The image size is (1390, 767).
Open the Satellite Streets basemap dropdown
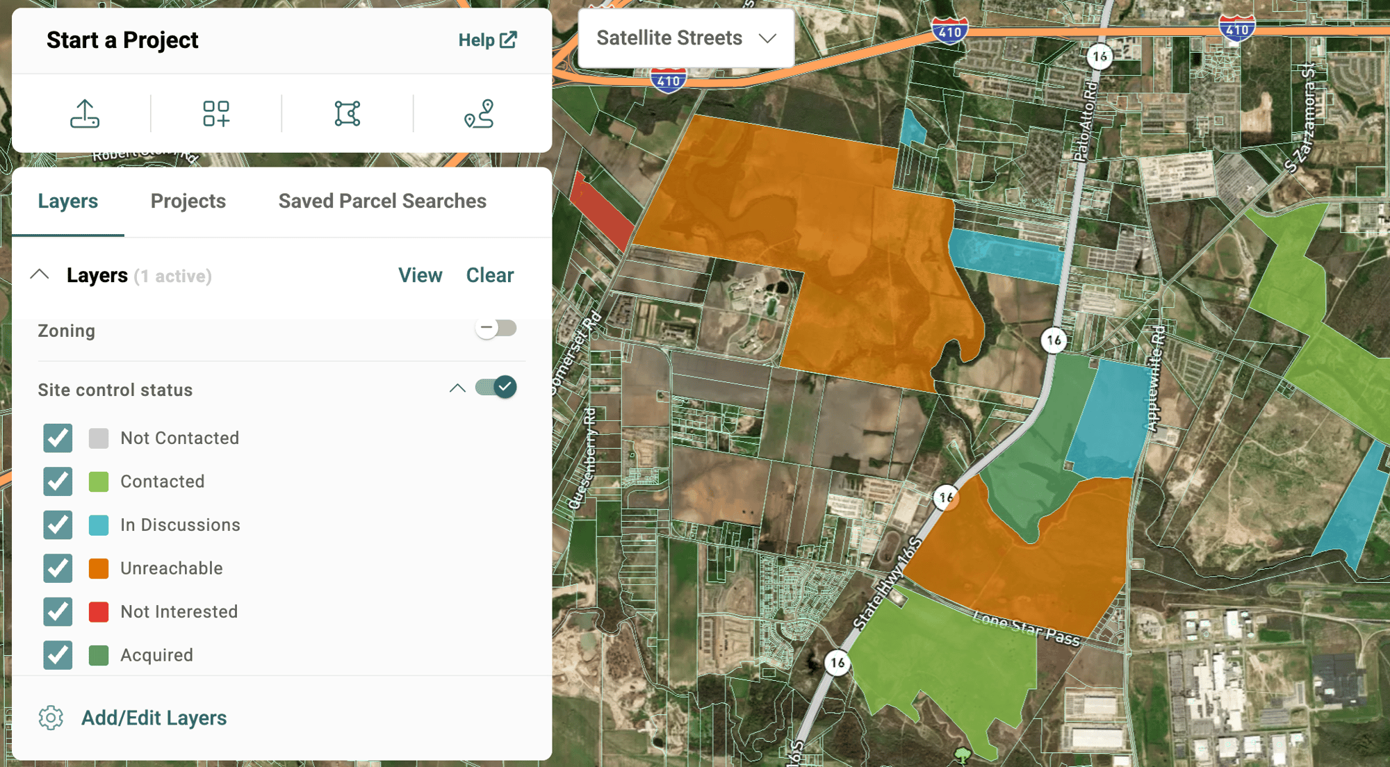point(686,38)
